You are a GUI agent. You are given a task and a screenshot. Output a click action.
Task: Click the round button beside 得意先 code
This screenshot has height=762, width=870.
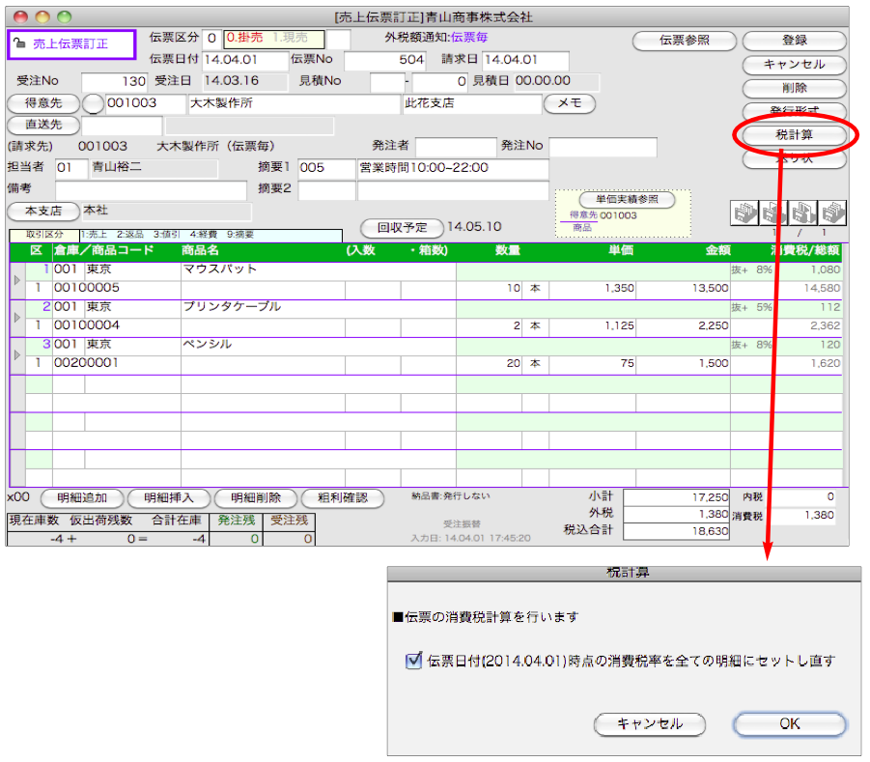coord(94,103)
